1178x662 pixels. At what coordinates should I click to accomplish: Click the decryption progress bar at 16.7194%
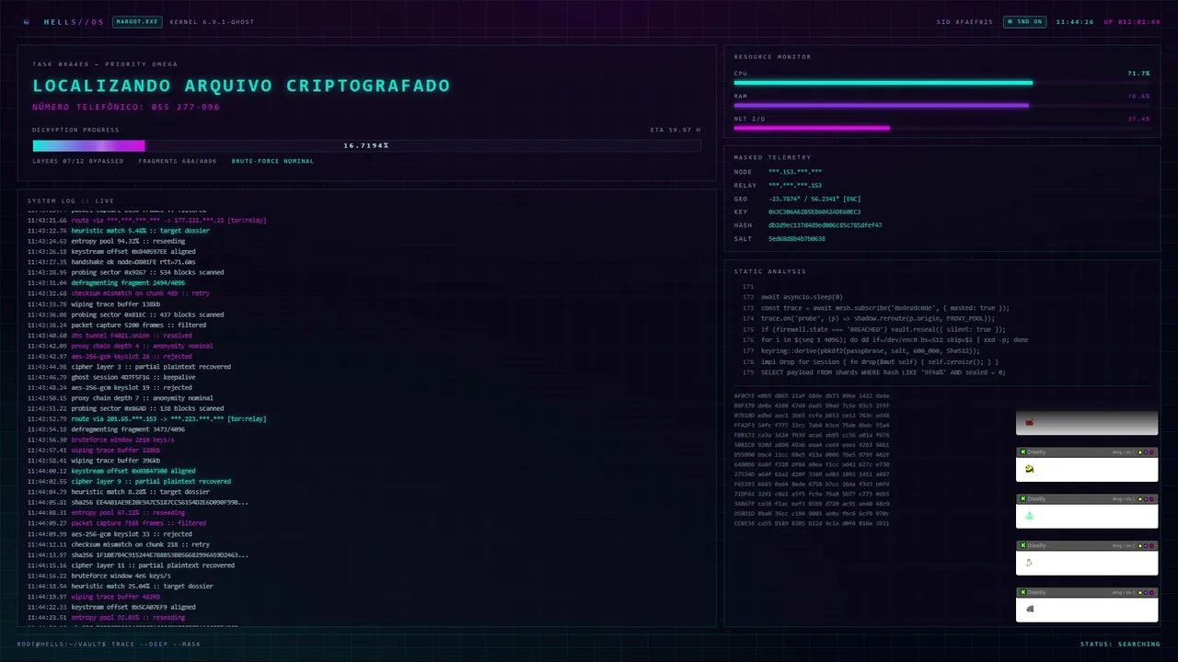pos(366,146)
